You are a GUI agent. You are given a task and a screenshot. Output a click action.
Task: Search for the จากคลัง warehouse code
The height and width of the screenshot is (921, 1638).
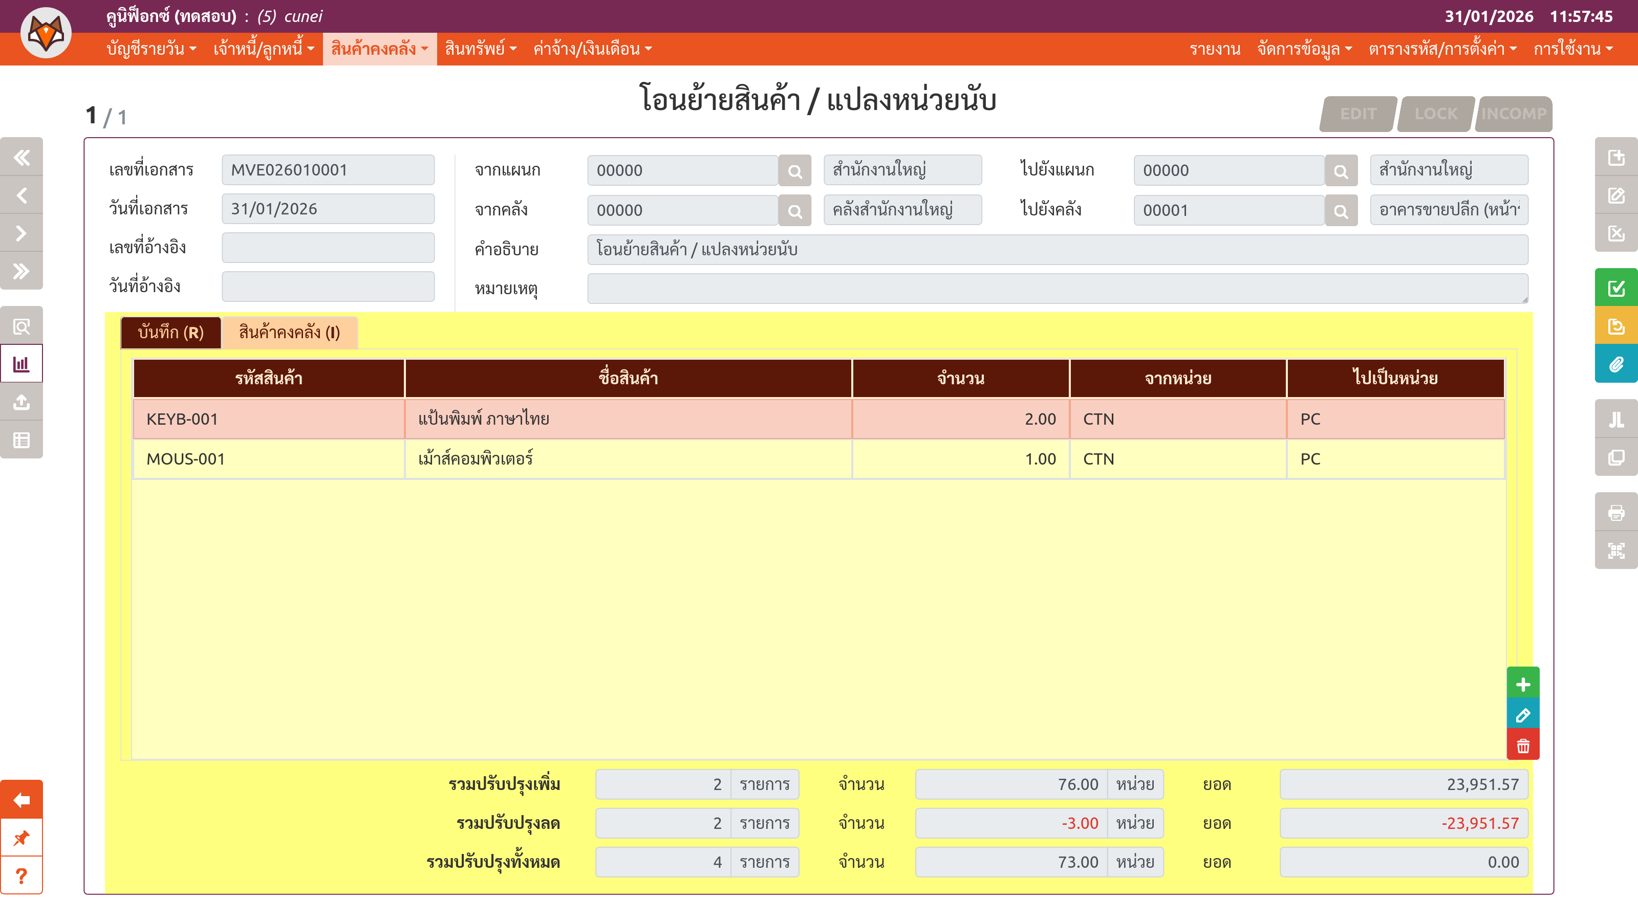(x=795, y=211)
